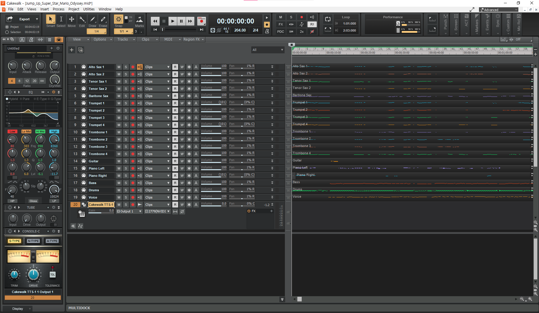The width and height of the screenshot is (539, 313).
Task: Open the Views menu
Action: 32,9
